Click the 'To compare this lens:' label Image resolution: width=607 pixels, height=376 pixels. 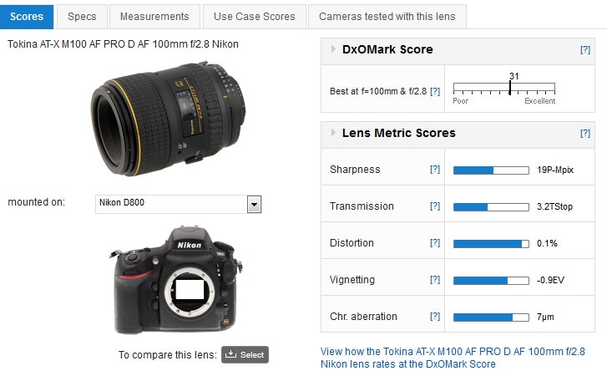point(168,355)
